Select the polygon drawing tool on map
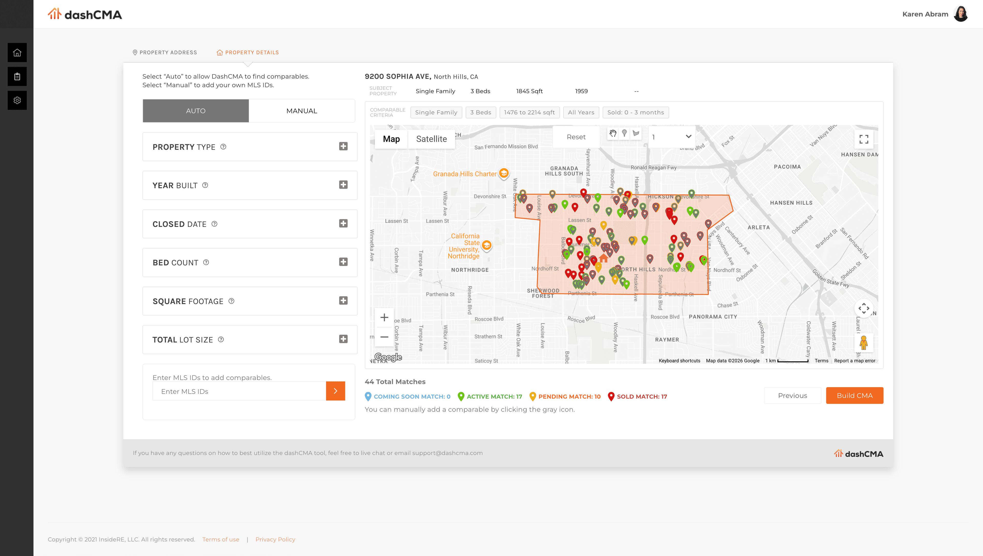This screenshot has width=983, height=556. coord(636,133)
